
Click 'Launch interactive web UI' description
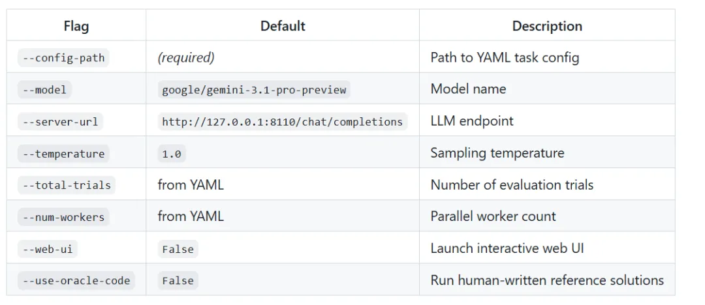[x=507, y=248]
